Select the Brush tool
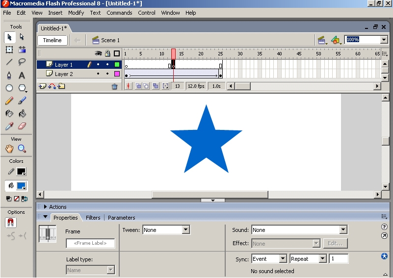The height and width of the screenshot is (278, 393). 22,101
